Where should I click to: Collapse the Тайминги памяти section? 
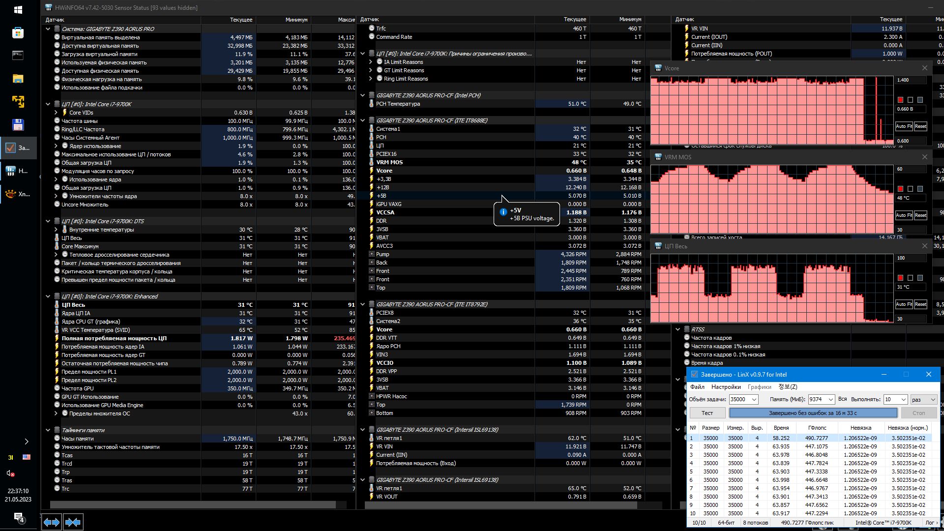[x=48, y=430]
